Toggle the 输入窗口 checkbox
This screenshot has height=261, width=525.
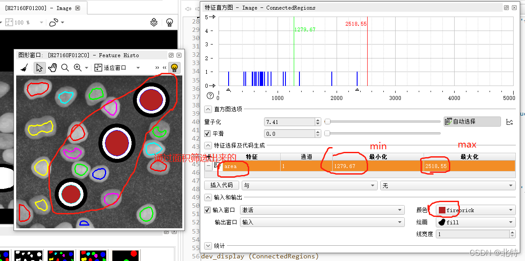point(208,210)
